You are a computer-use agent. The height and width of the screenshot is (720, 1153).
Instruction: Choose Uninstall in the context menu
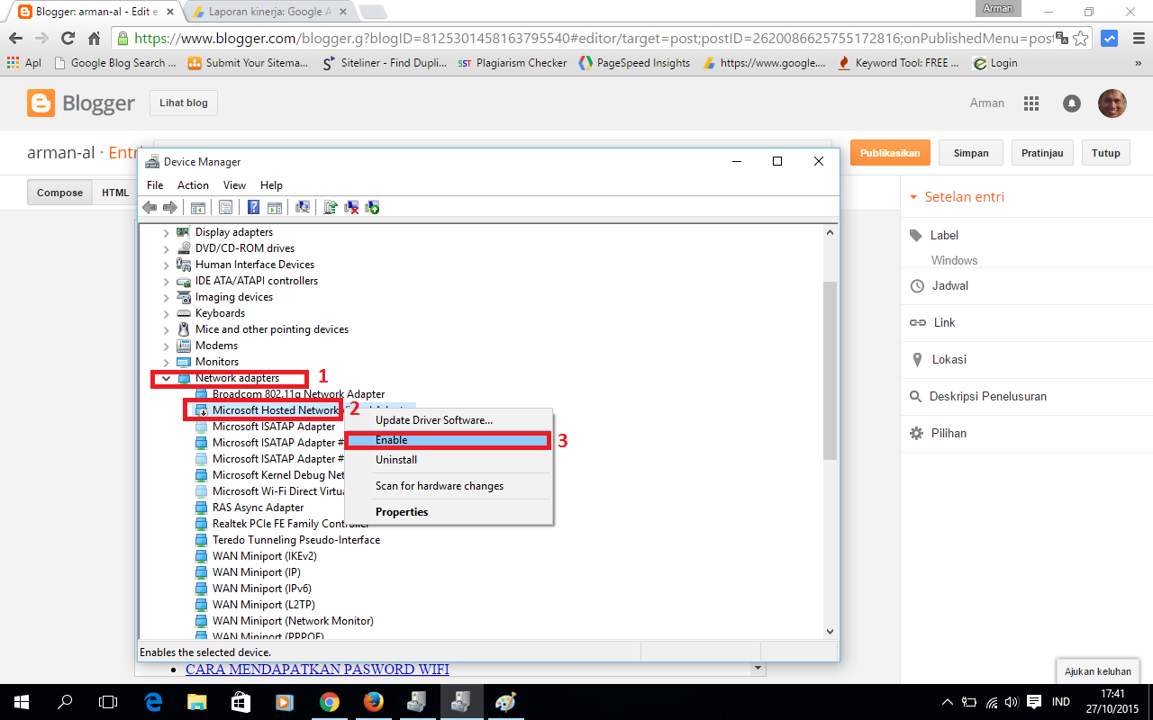pyautogui.click(x=449, y=460)
